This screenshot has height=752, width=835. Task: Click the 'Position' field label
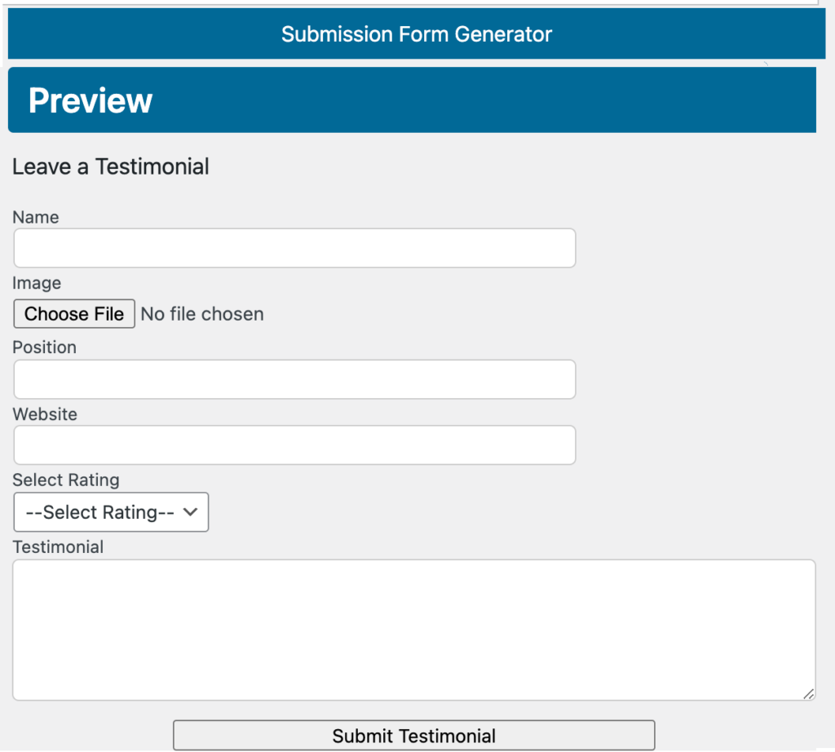point(45,347)
